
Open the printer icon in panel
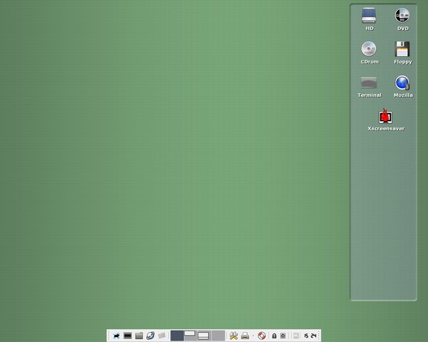(x=245, y=336)
